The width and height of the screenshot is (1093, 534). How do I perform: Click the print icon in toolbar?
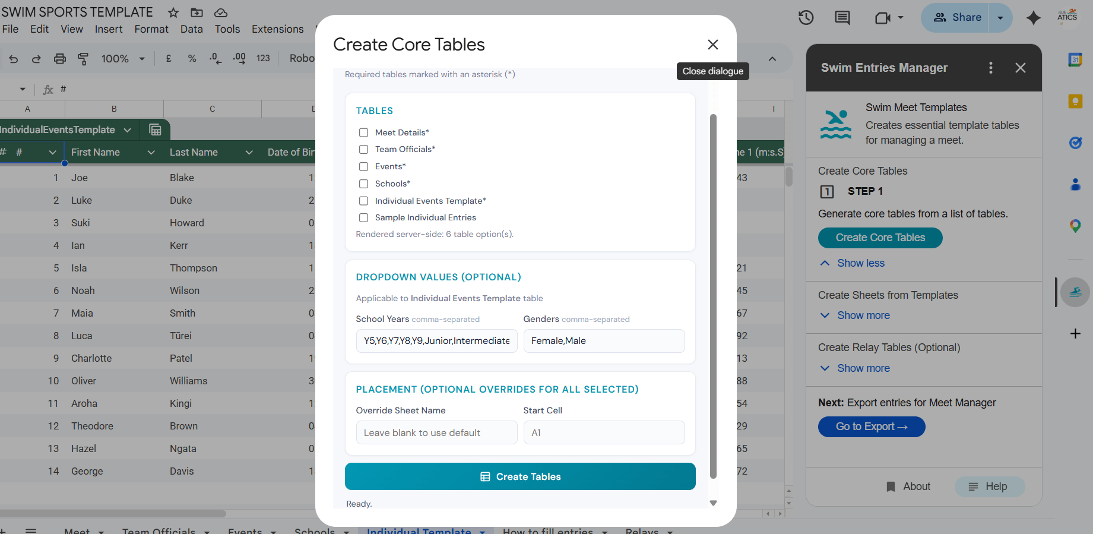[60, 58]
